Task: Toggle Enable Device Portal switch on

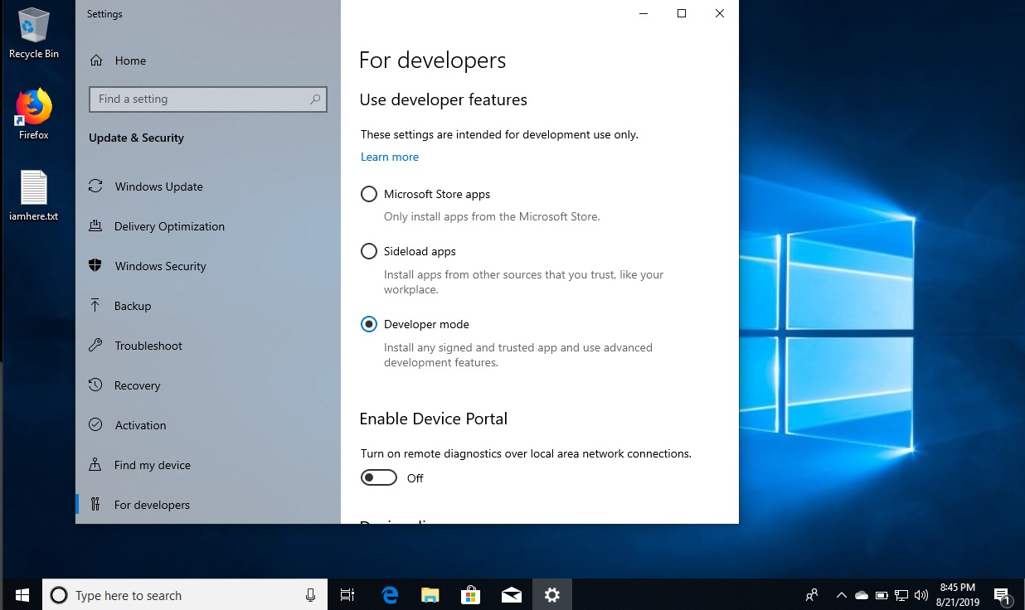Action: tap(379, 478)
